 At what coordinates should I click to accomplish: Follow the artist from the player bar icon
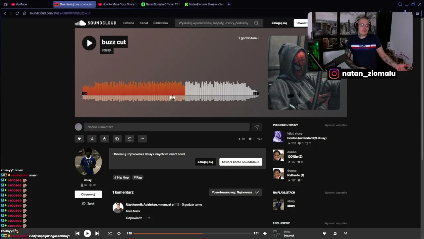(335, 233)
